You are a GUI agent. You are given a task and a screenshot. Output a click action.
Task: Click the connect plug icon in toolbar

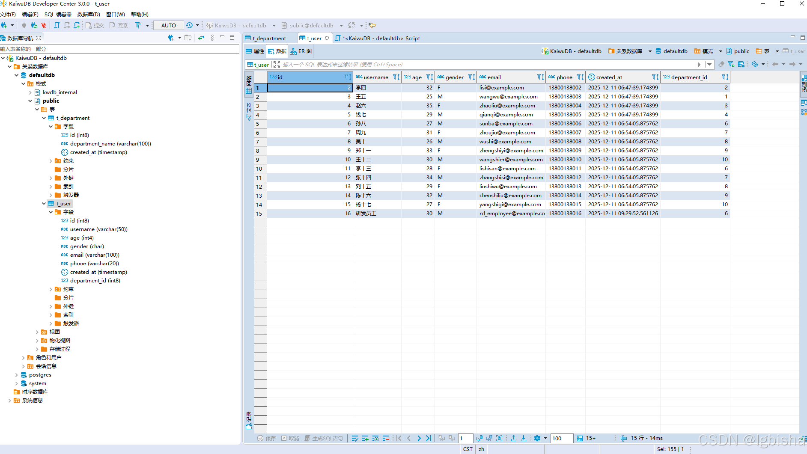24,25
